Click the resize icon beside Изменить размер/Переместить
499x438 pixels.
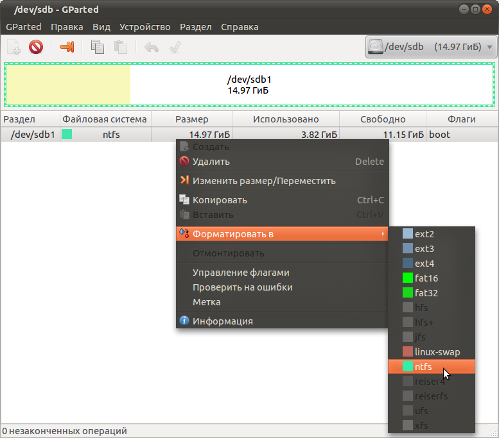[x=184, y=180]
